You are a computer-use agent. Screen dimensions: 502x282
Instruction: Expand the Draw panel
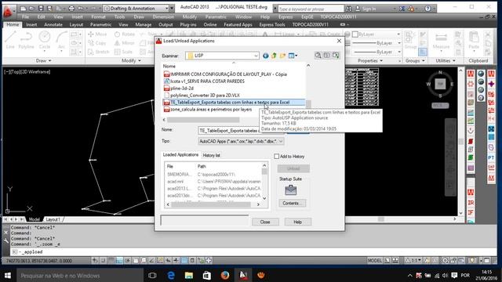point(43,60)
